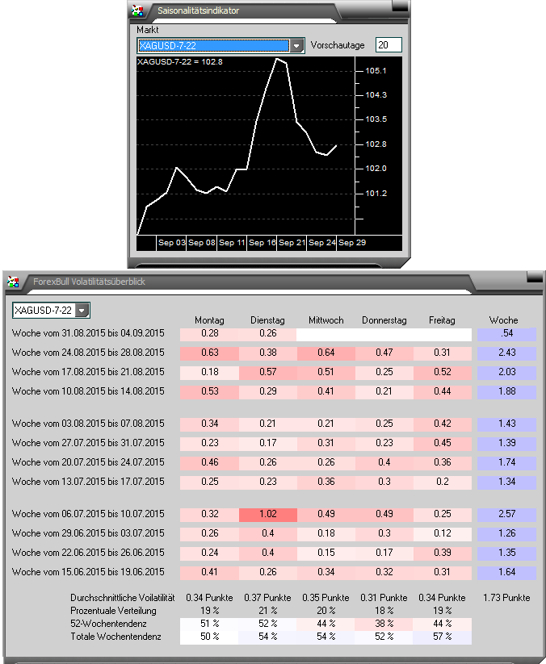This screenshot has height=664, width=546.
Task: Click the 105.1 price label on chart
Action: 376,71
